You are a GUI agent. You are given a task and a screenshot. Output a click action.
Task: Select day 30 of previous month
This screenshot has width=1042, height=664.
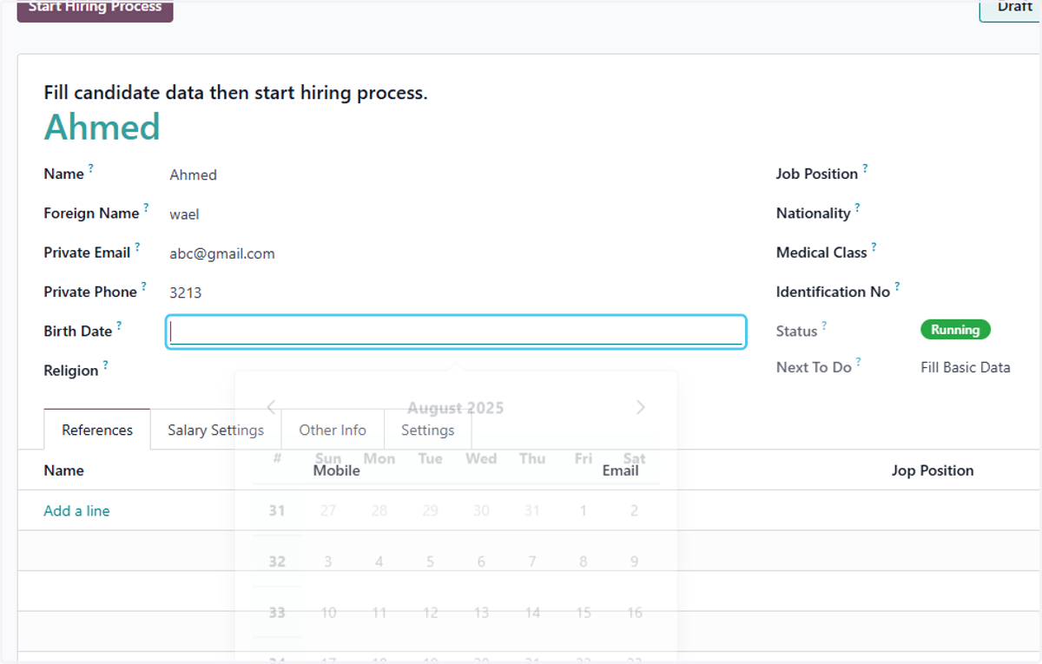click(481, 510)
